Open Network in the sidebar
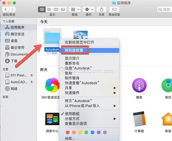Viewport: 172px width, 141px height. [19, 89]
